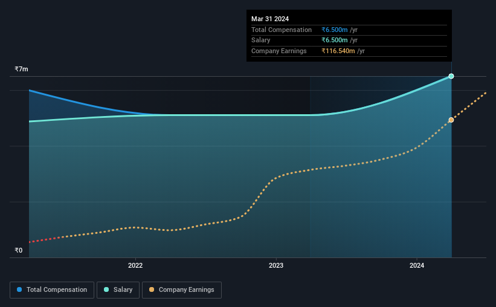
Task: Click the Salary label in tooltip
Action: point(260,40)
